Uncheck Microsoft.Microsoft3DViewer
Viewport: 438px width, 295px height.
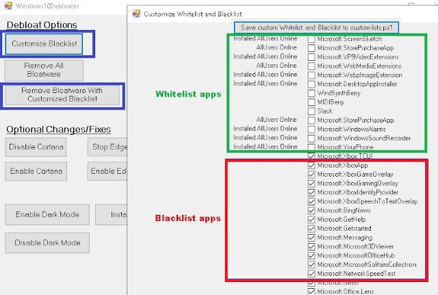point(311,246)
